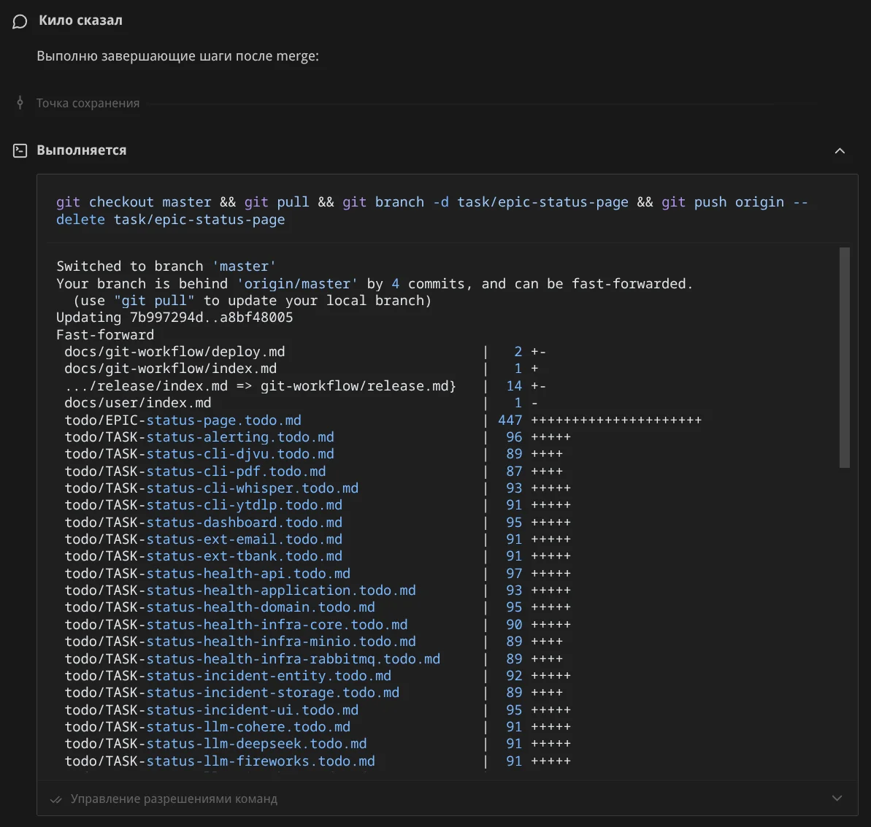Click the git checkout master command text
This screenshot has height=827, width=871.
(x=134, y=202)
